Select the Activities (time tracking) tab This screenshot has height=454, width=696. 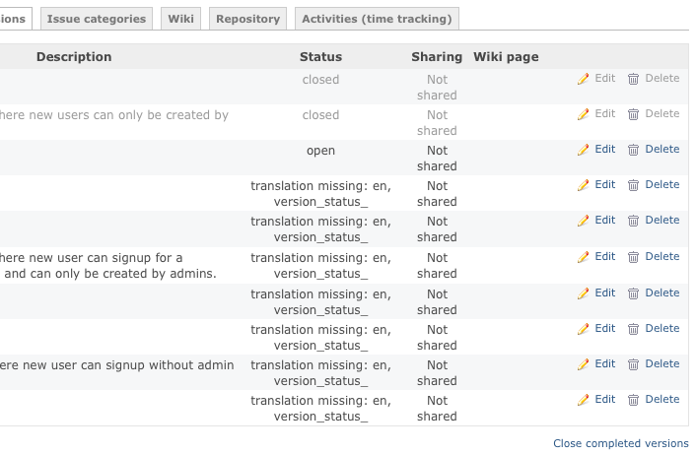point(377,19)
